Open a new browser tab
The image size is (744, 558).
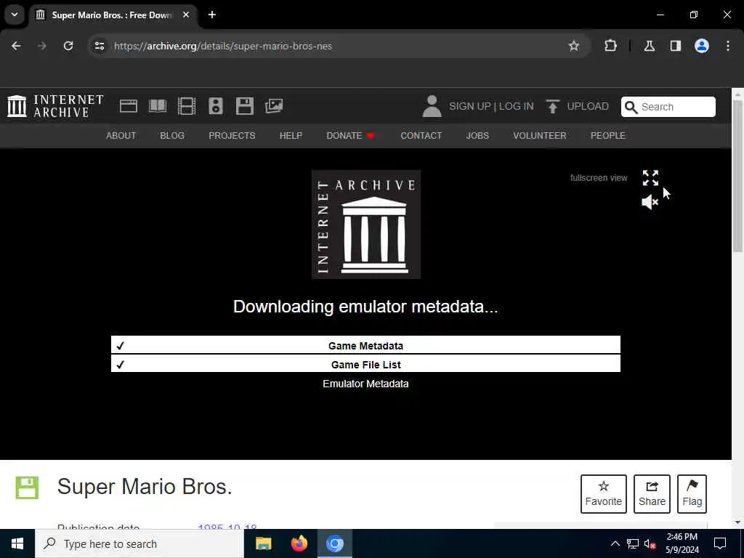click(212, 15)
